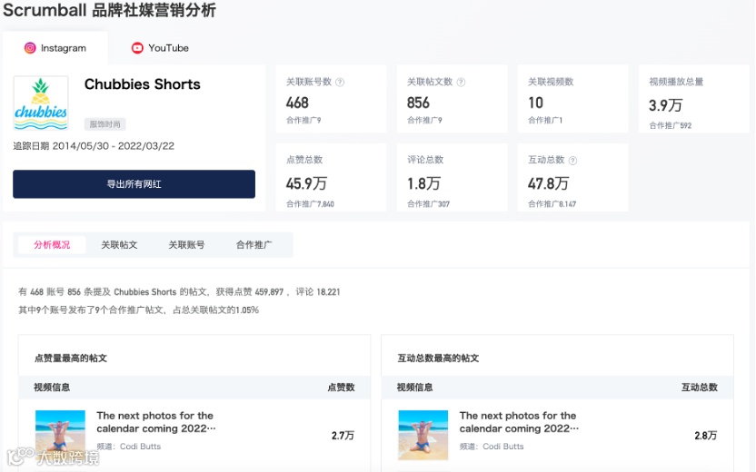Click the 点赞数 column header
The height and width of the screenshot is (472, 756).
[342, 388]
